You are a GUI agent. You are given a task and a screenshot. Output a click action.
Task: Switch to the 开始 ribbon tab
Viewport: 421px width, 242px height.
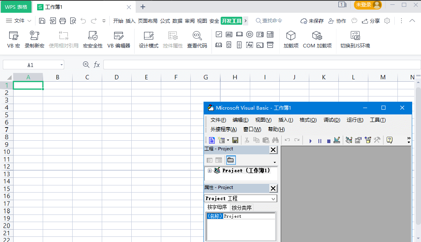[x=118, y=21]
